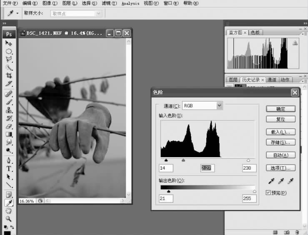Switch to the 图层 (Layers) panel tab
The width and height of the screenshot is (308, 235).
click(233, 80)
